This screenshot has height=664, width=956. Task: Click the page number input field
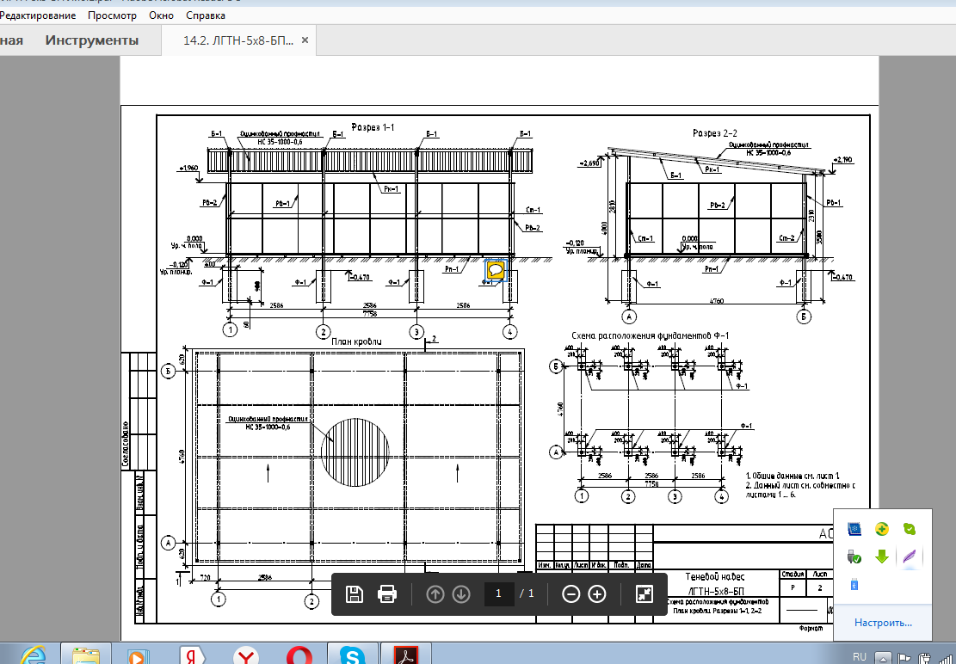(498, 593)
